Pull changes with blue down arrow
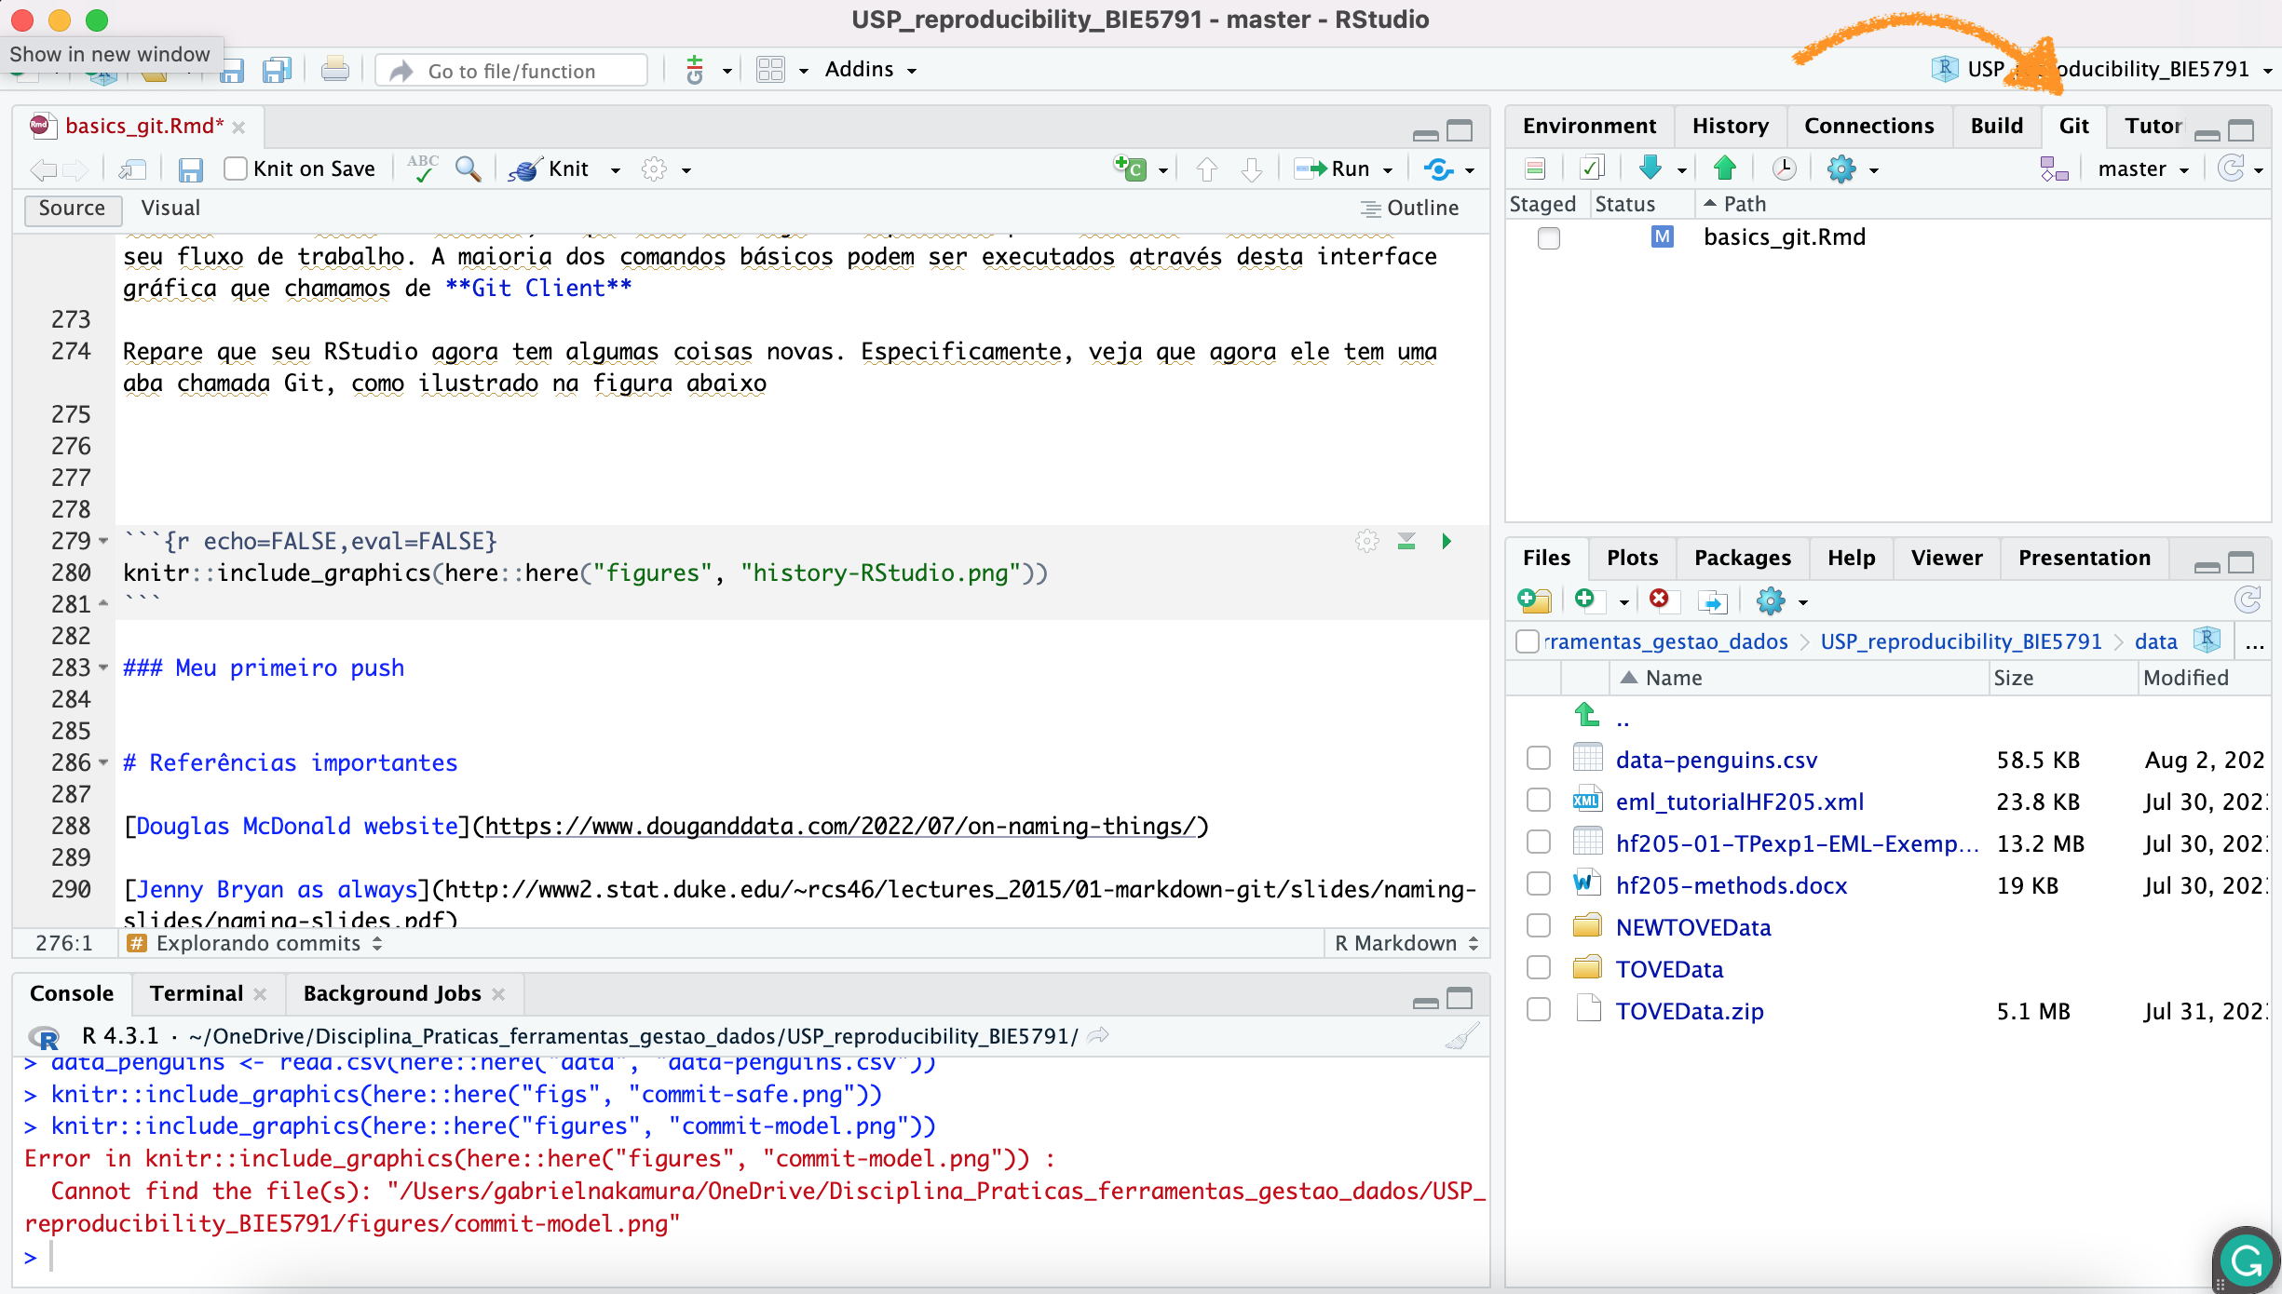 coord(1650,168)
